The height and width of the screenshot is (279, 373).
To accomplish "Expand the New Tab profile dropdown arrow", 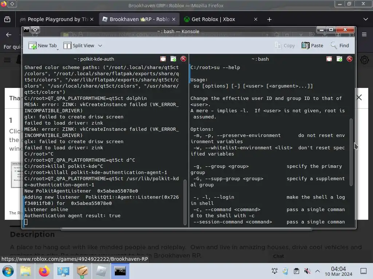I will coord(58,49).
